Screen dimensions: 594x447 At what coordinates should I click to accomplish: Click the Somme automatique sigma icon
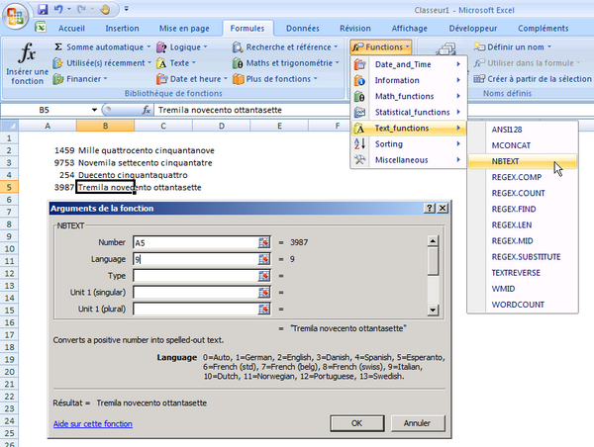tap(58, 46)
